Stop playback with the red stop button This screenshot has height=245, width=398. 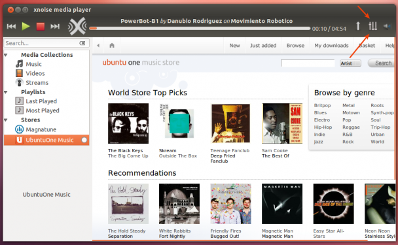coord(41,26)
